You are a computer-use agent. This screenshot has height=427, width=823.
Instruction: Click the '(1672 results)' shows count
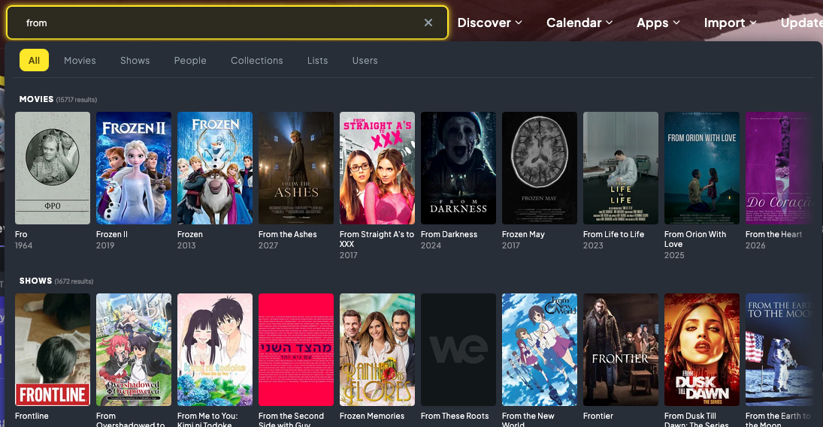[x=74, y=281]
